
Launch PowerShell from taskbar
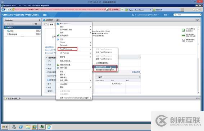[x=21, y=127]
